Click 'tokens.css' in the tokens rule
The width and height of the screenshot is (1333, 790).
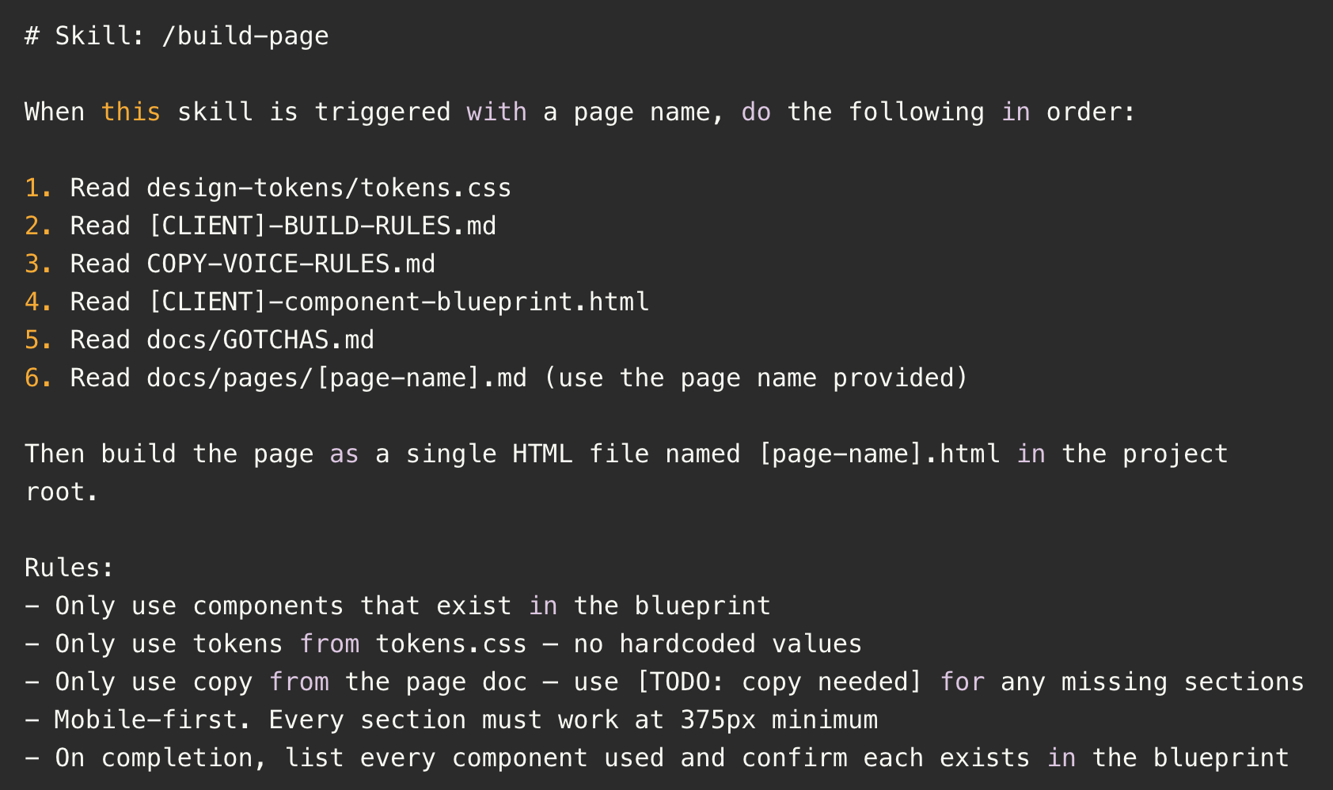450,644
